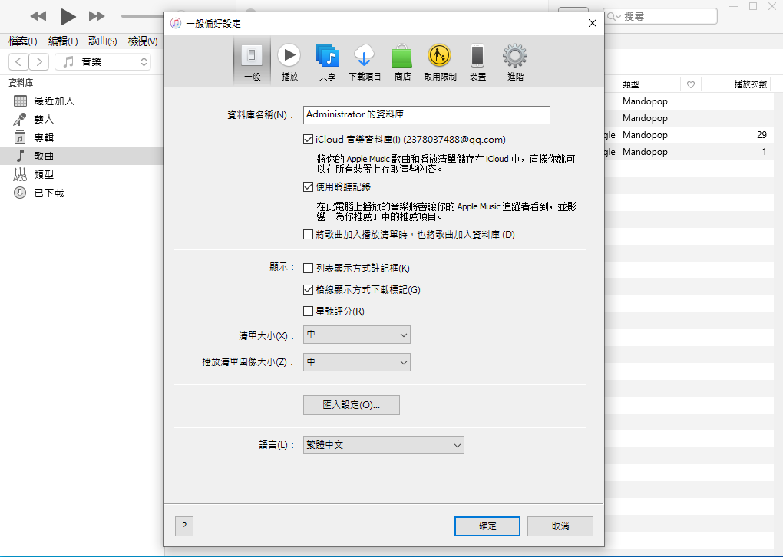Open the 語言 dropdown showing 繁體中文
Image resolution: width=783 pixels, height=557 pixels.
pos(384,445)
